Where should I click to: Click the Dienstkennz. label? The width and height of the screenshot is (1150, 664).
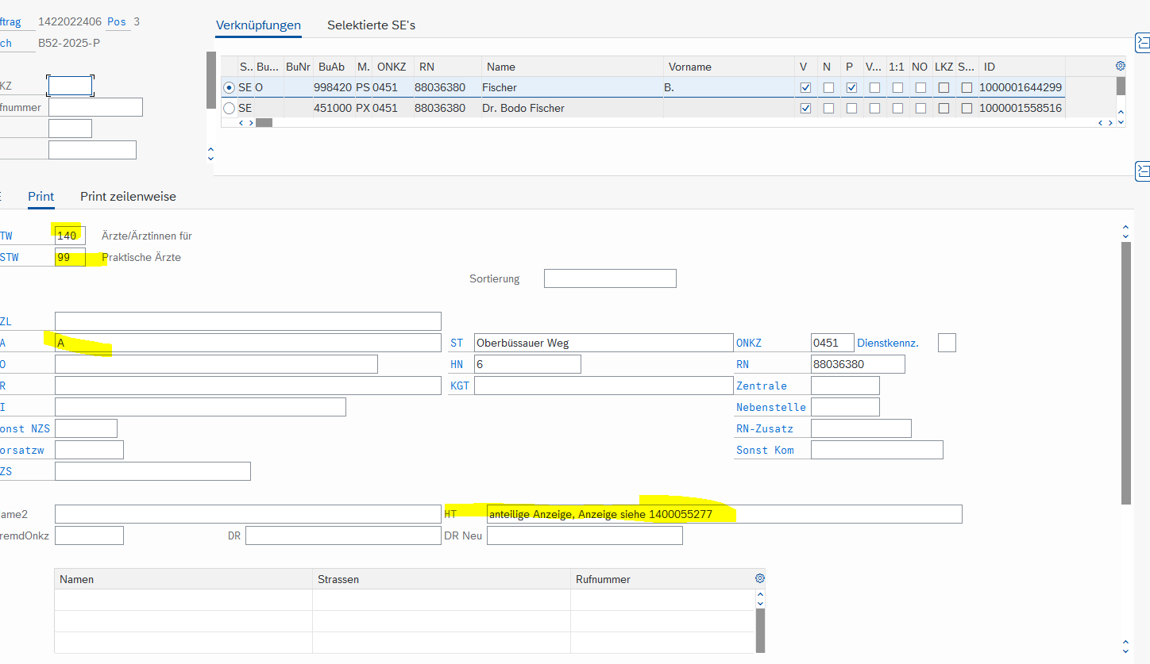[888, 343]
